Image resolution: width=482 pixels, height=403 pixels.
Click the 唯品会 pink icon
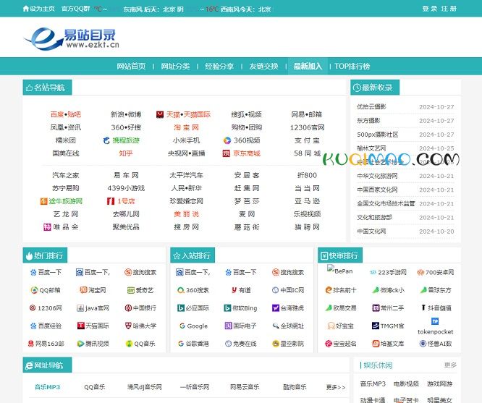(x=47, y=227)
